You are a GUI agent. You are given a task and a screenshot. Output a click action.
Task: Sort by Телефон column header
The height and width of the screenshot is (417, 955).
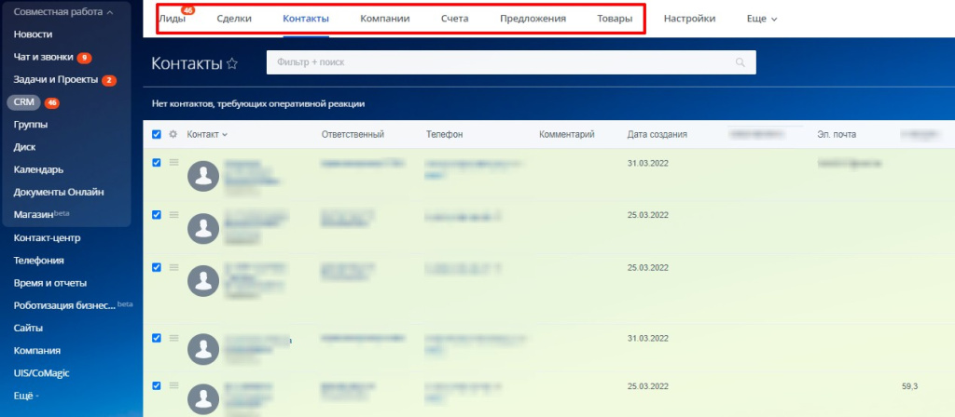444,134
